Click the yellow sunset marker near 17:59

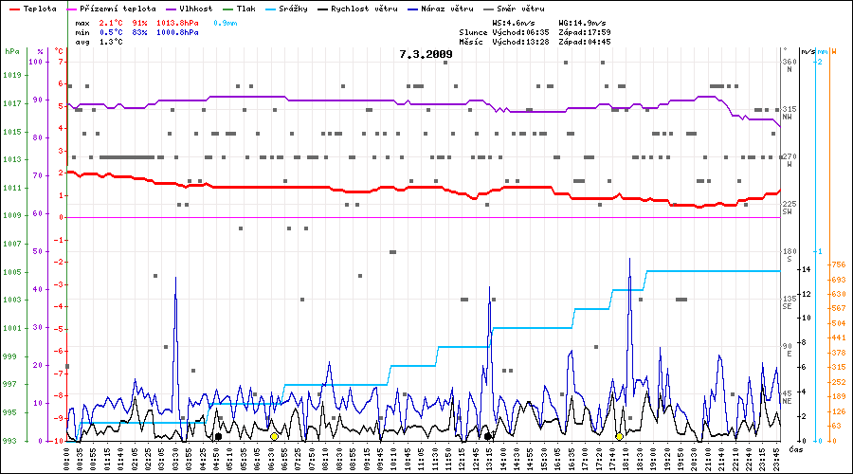(619, 436)
